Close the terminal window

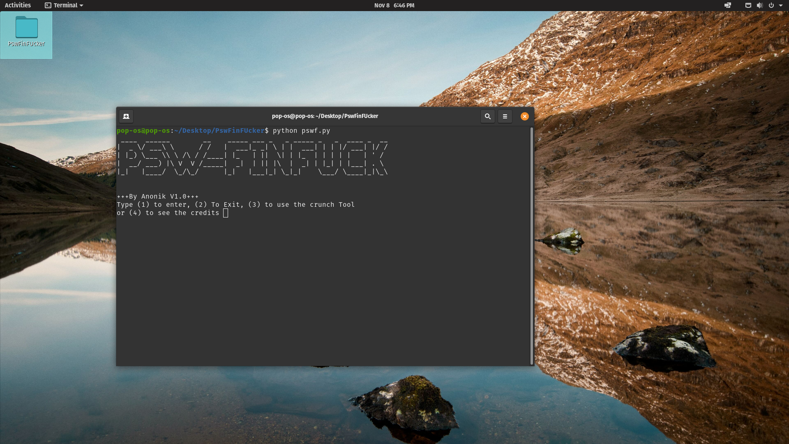click(x=524, y=116)
